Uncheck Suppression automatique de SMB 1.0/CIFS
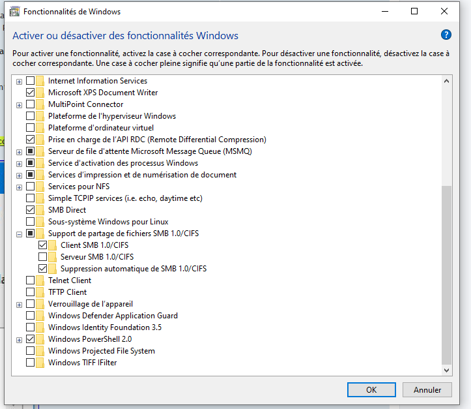The image size is (471, 409). click(42, 268)
